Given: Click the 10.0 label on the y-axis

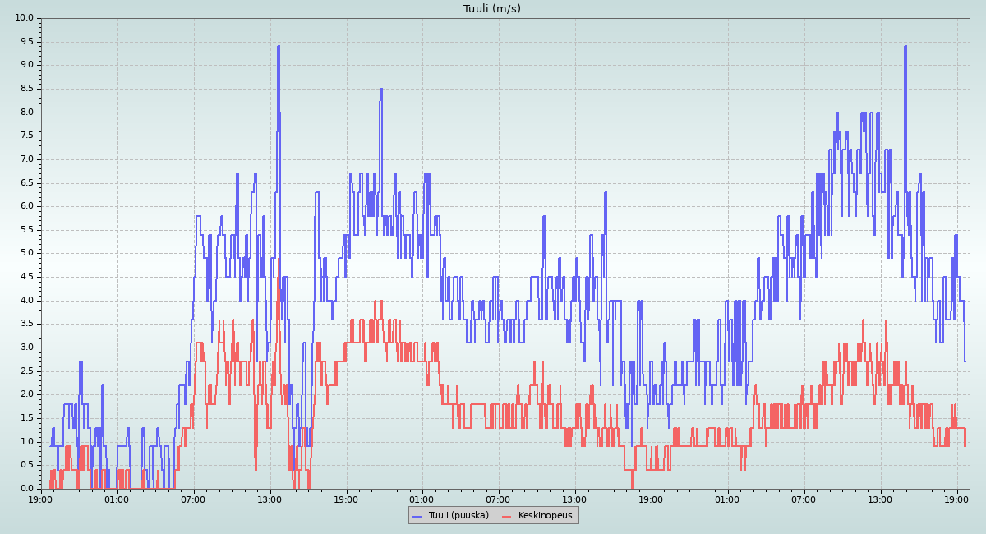Looking at the screenshot, I should 25,18.
